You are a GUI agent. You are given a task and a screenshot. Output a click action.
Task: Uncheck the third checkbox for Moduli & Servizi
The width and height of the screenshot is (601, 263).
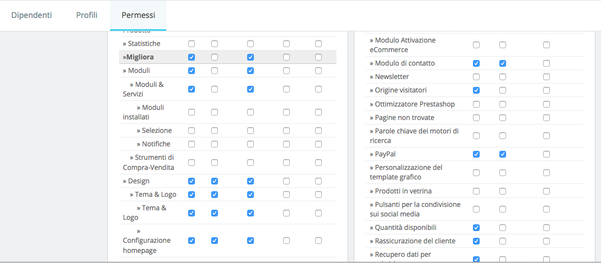(251, 89)
